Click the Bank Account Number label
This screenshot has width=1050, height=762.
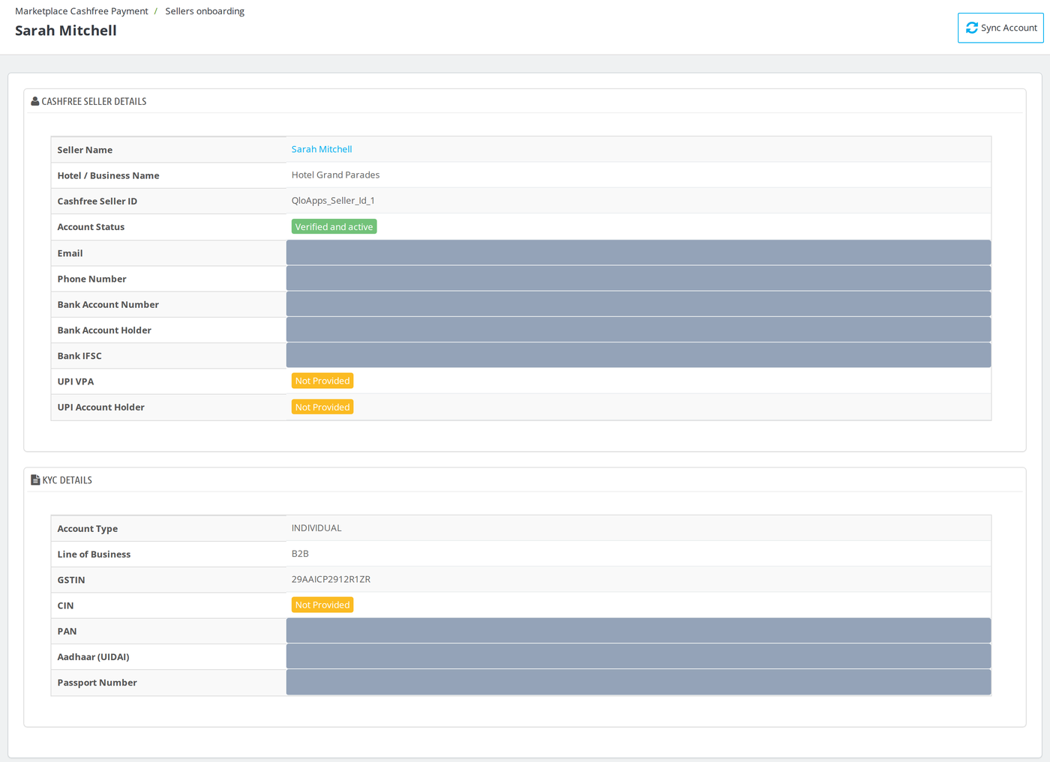[108, 304]
